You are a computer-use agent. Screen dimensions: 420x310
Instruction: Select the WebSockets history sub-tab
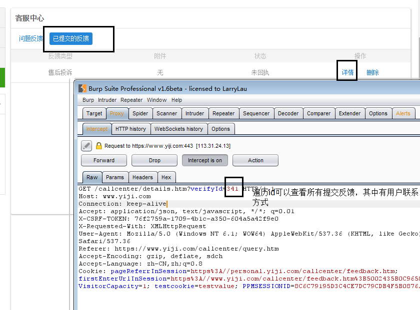179,129
